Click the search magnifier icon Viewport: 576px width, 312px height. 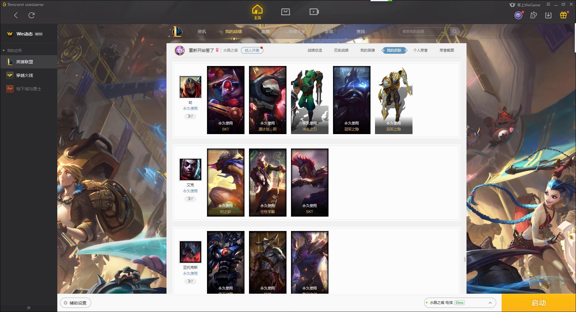[x=455, y=31]
